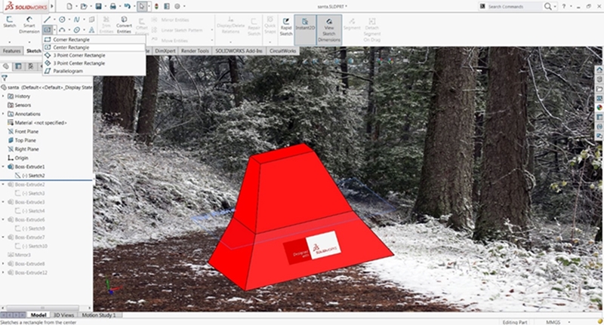Viewport: 604px width, 325px height.
Task: Open the Help question mark dropdown arrow
Action: (571, 7)
